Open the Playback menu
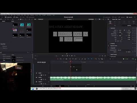The width and height of the screenshot is (137, 103). (32, 15)
